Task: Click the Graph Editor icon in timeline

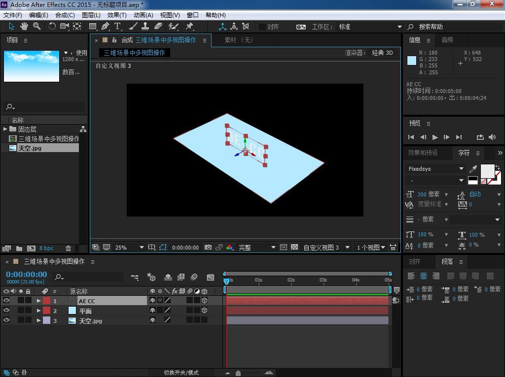Action: (x=210, y=277)
